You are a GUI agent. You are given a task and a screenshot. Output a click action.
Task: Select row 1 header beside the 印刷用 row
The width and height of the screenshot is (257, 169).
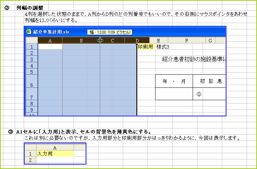pyautogui.click(x=32, y=47)
